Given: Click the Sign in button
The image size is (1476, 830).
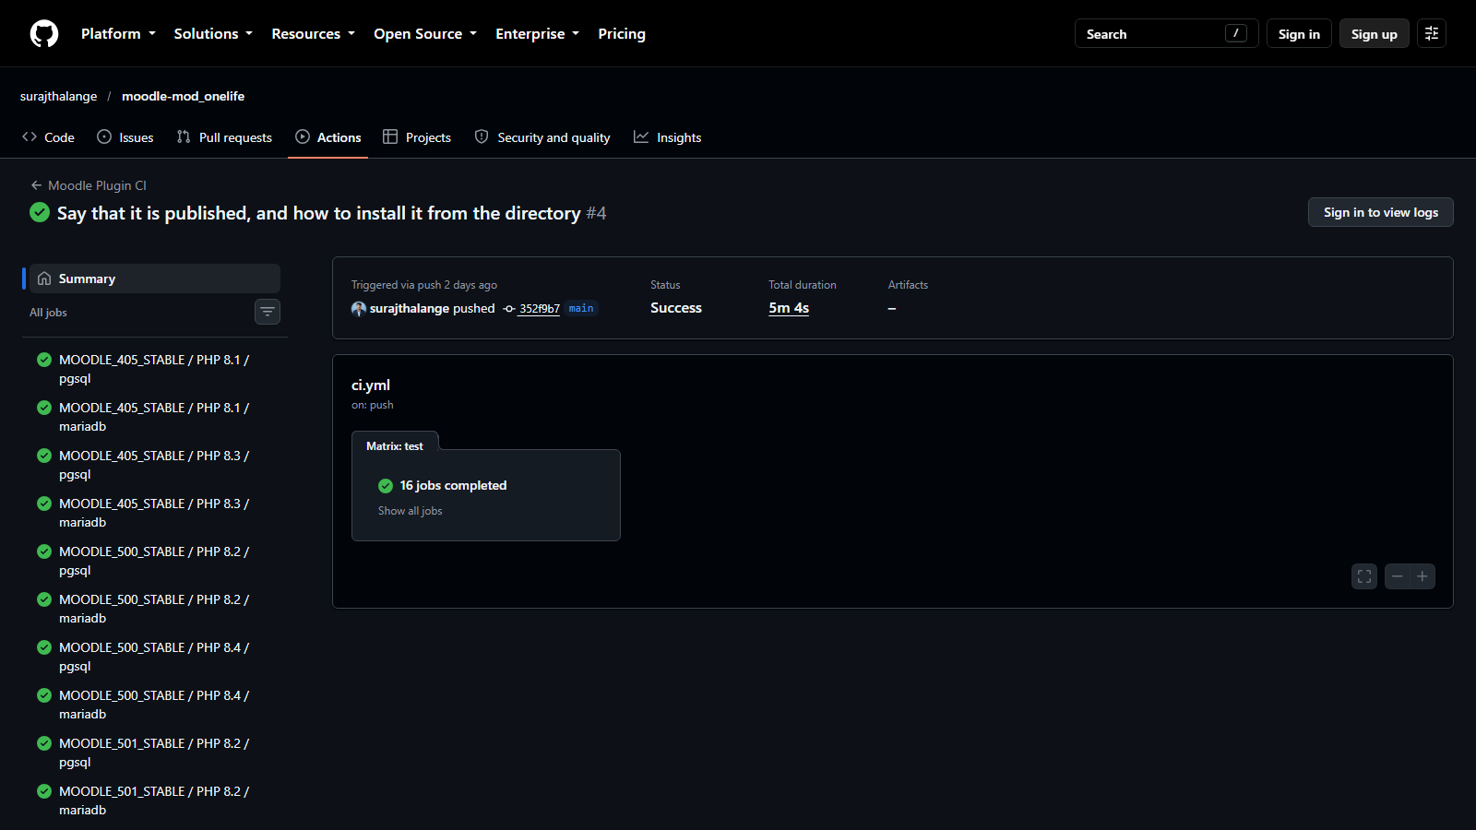Looking at the screenshot, I should (x=1299, y=34).
